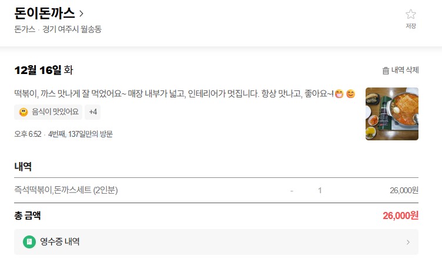Expand the 영수증 내역 row arrow
The width and height of the screenshot is (442, 266).
[x=408, y=242]
